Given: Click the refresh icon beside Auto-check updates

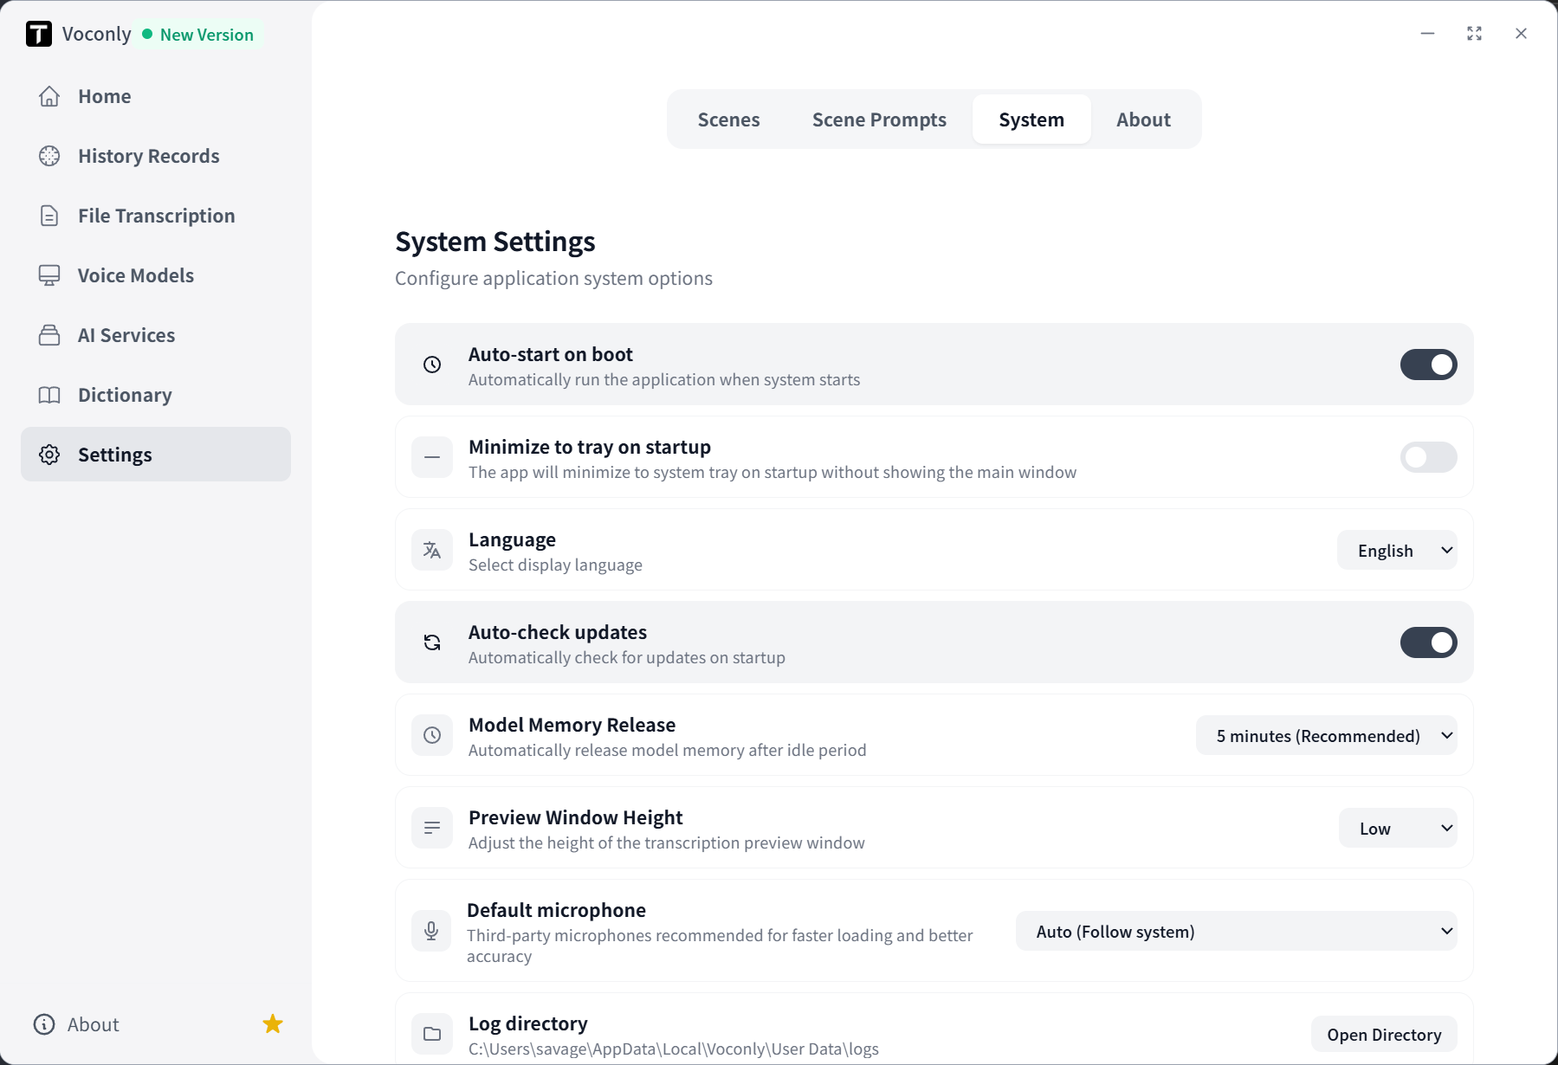Looking at the screenshot, I should click(432, 642).
